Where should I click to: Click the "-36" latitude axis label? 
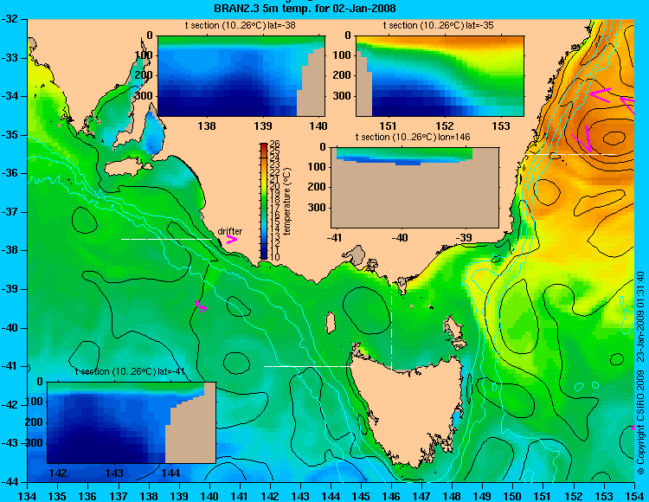point(10,173)
